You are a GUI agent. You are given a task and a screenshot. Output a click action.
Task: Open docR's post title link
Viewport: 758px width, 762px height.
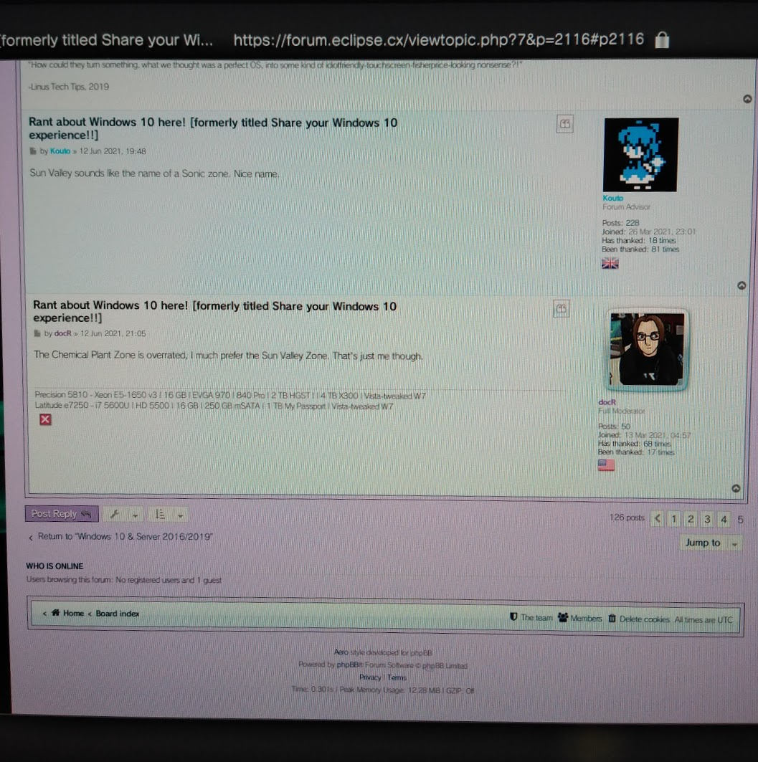(x=215, y=312)
